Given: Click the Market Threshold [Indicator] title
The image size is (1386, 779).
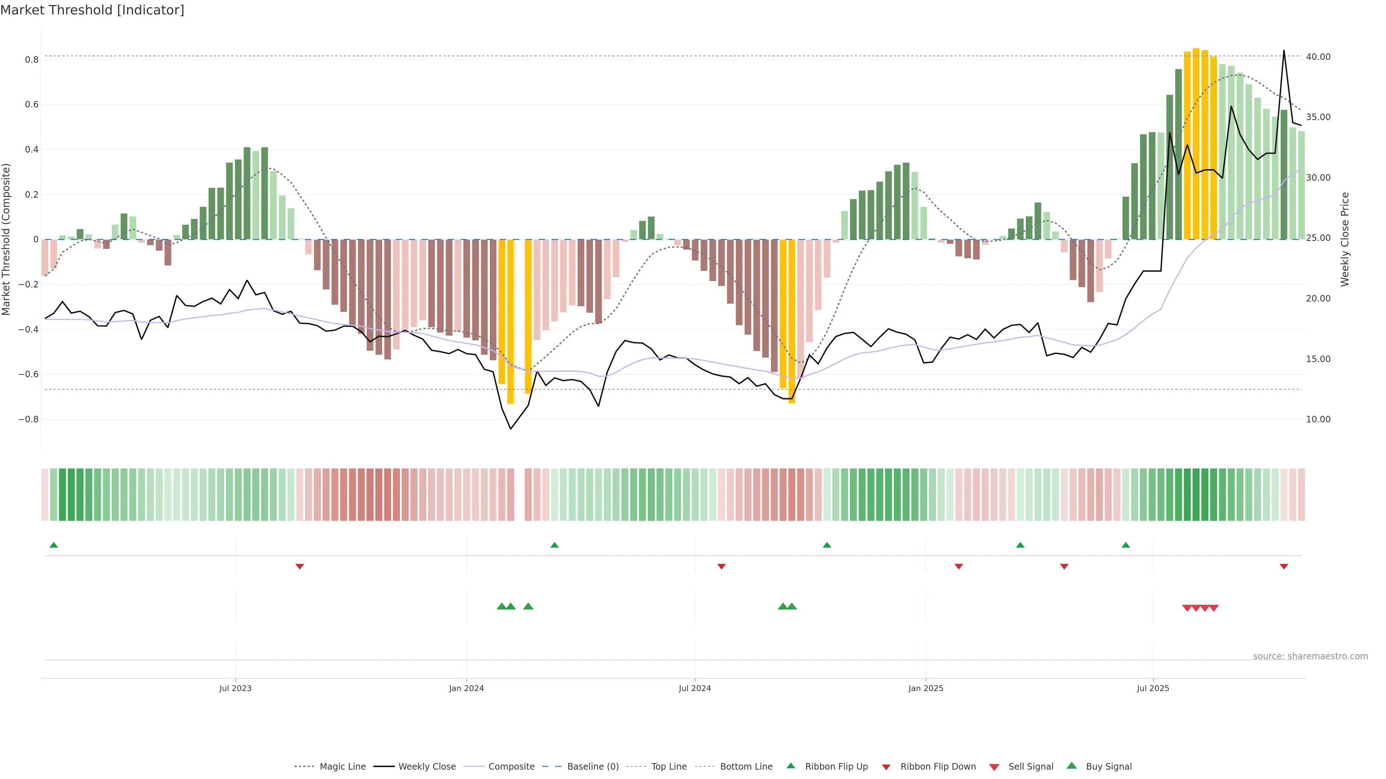Looking at the screenshot, I should point(92,10).
